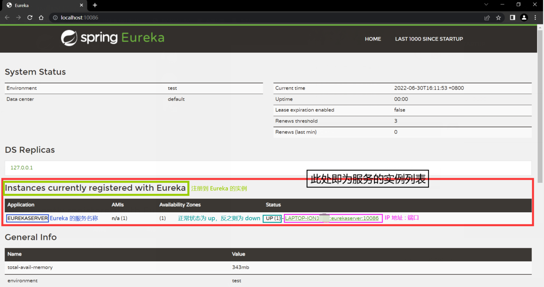The image size is (544, 287).
Task: Open LAST 1000 SINCE STARTUP
Action: click(x=429, y=39)
